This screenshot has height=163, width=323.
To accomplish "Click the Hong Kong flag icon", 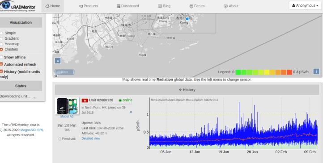I will tap(85, 100).
